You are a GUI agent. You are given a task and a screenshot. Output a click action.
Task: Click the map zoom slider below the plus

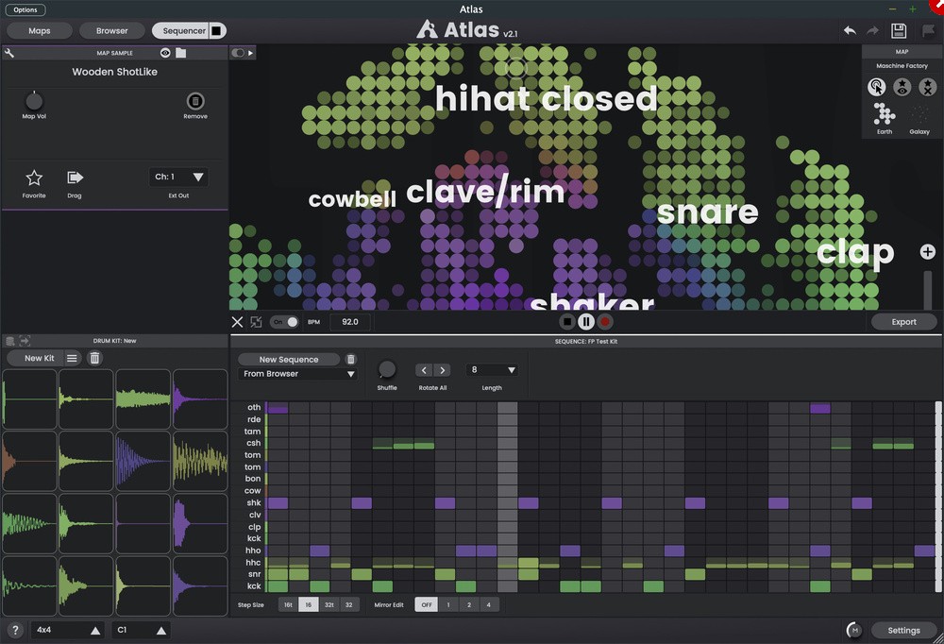928,289
